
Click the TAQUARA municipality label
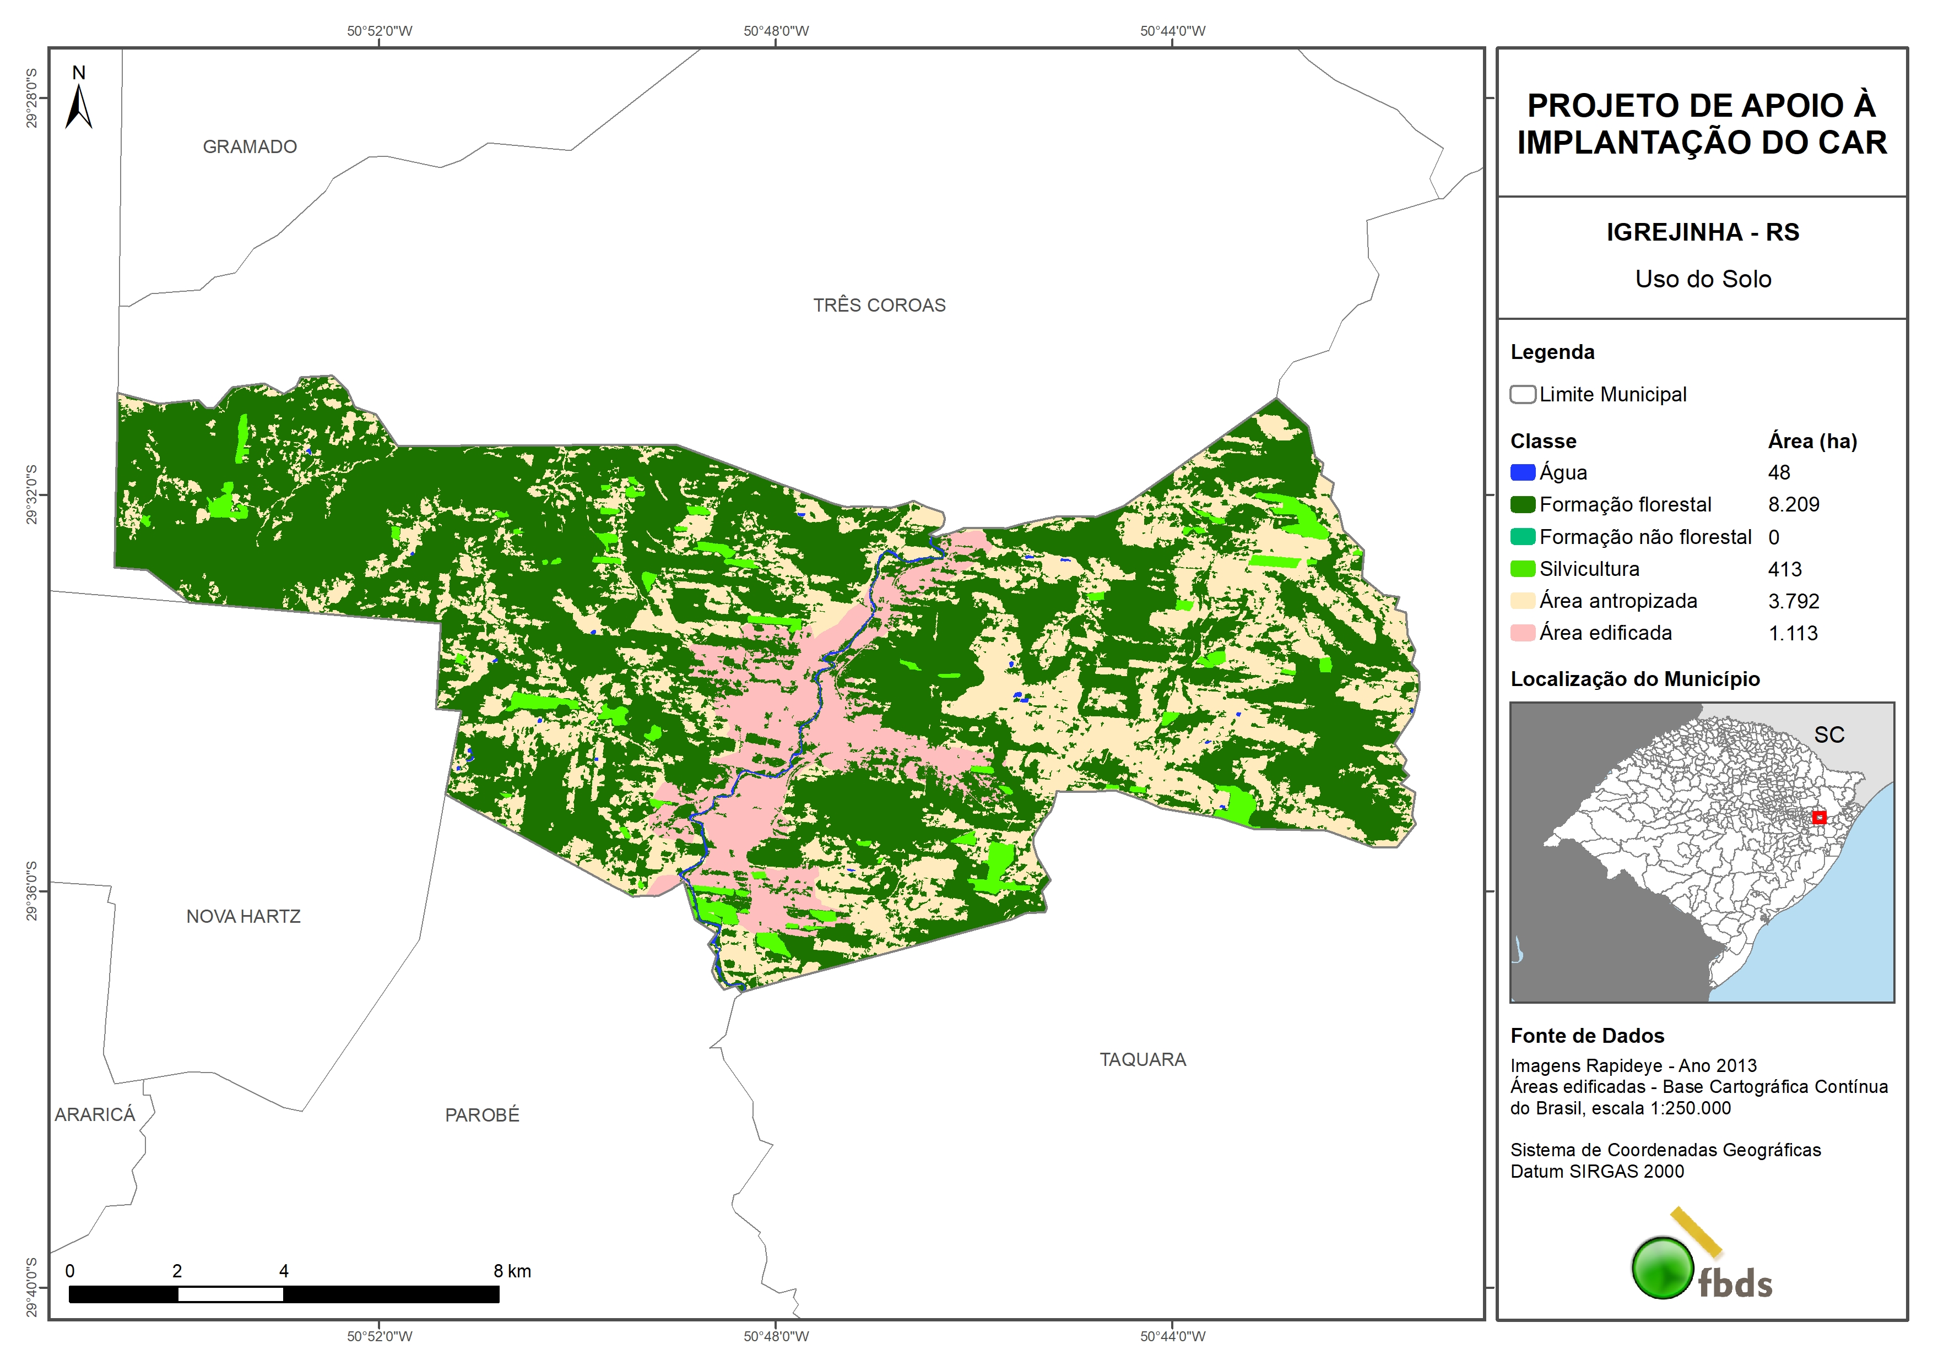1143,1060
